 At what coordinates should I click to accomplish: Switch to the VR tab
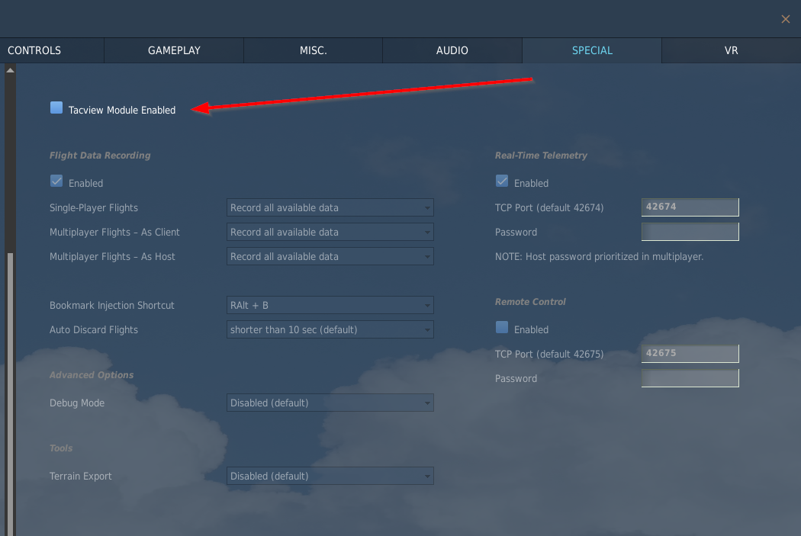tap(731, 50)
